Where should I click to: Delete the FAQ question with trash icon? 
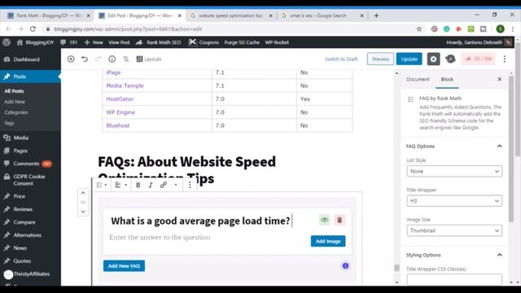(339, 220)
